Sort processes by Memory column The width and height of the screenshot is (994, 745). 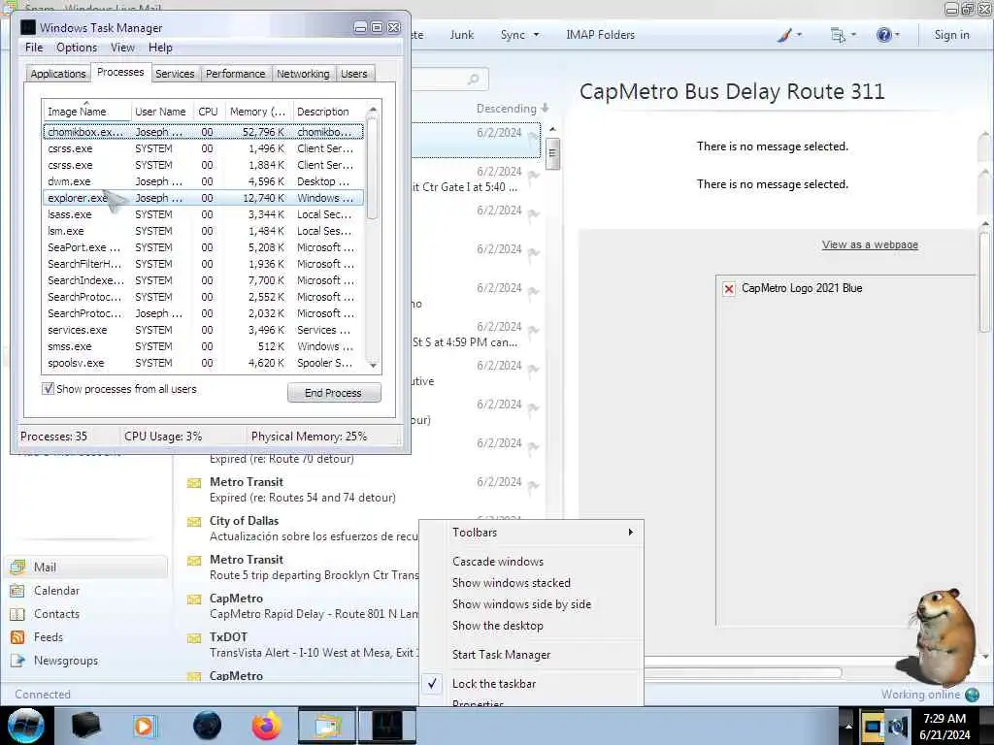point(258,112)
